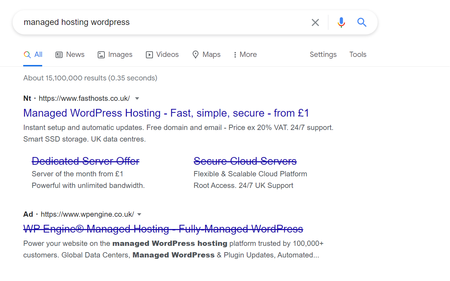Open the Tools menu
Screen dimensions: 450x281
pyautogui.click(x=358, y=54)
